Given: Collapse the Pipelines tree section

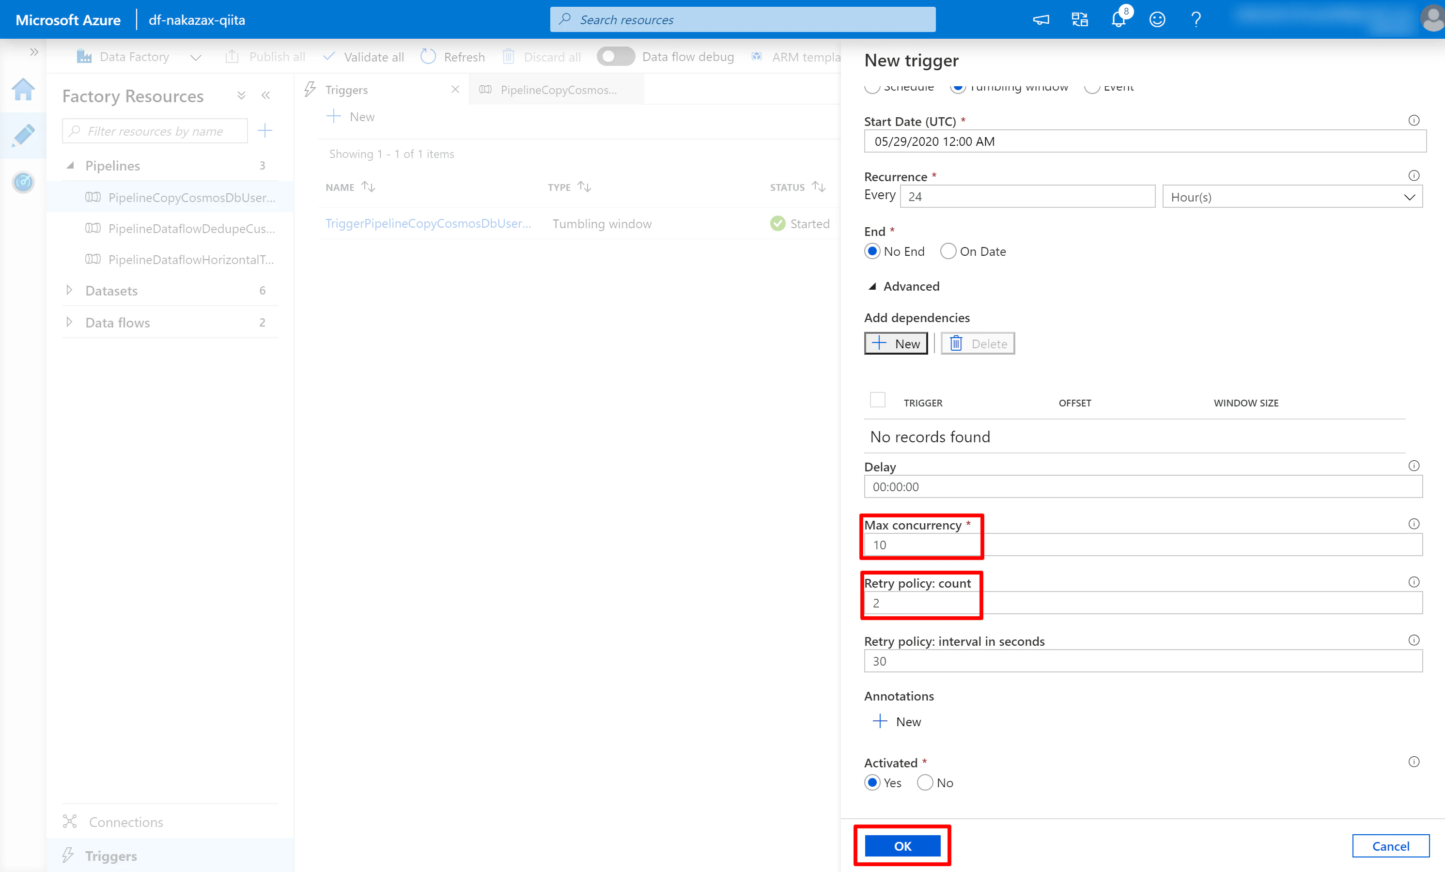Looking at the screenshot, I should point(70,165).
